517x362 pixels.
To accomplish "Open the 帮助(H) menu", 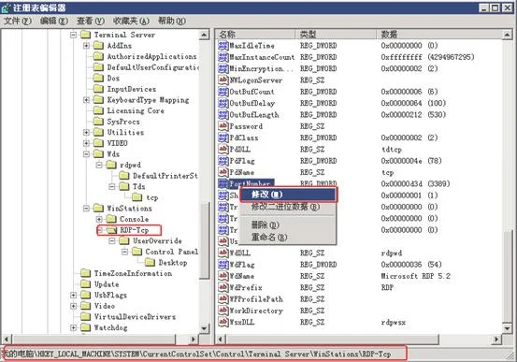I will [171, 22].
